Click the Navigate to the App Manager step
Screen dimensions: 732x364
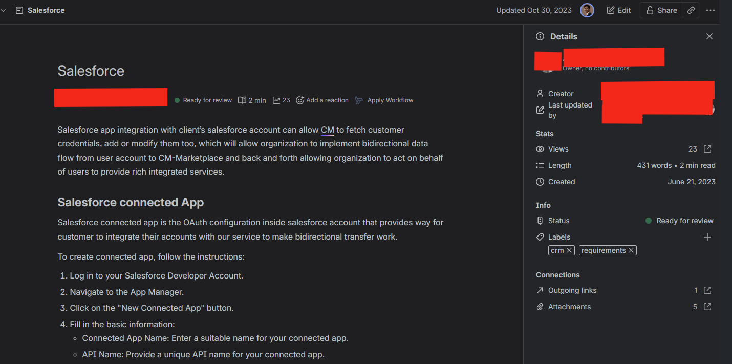pos(127,292)
